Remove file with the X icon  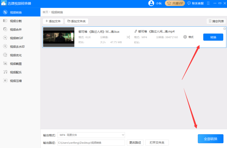click(224, 29)
